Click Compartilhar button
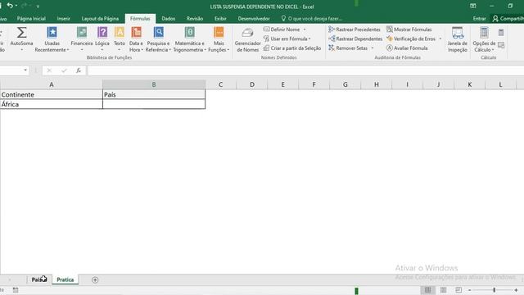 (x=508, y=19)
